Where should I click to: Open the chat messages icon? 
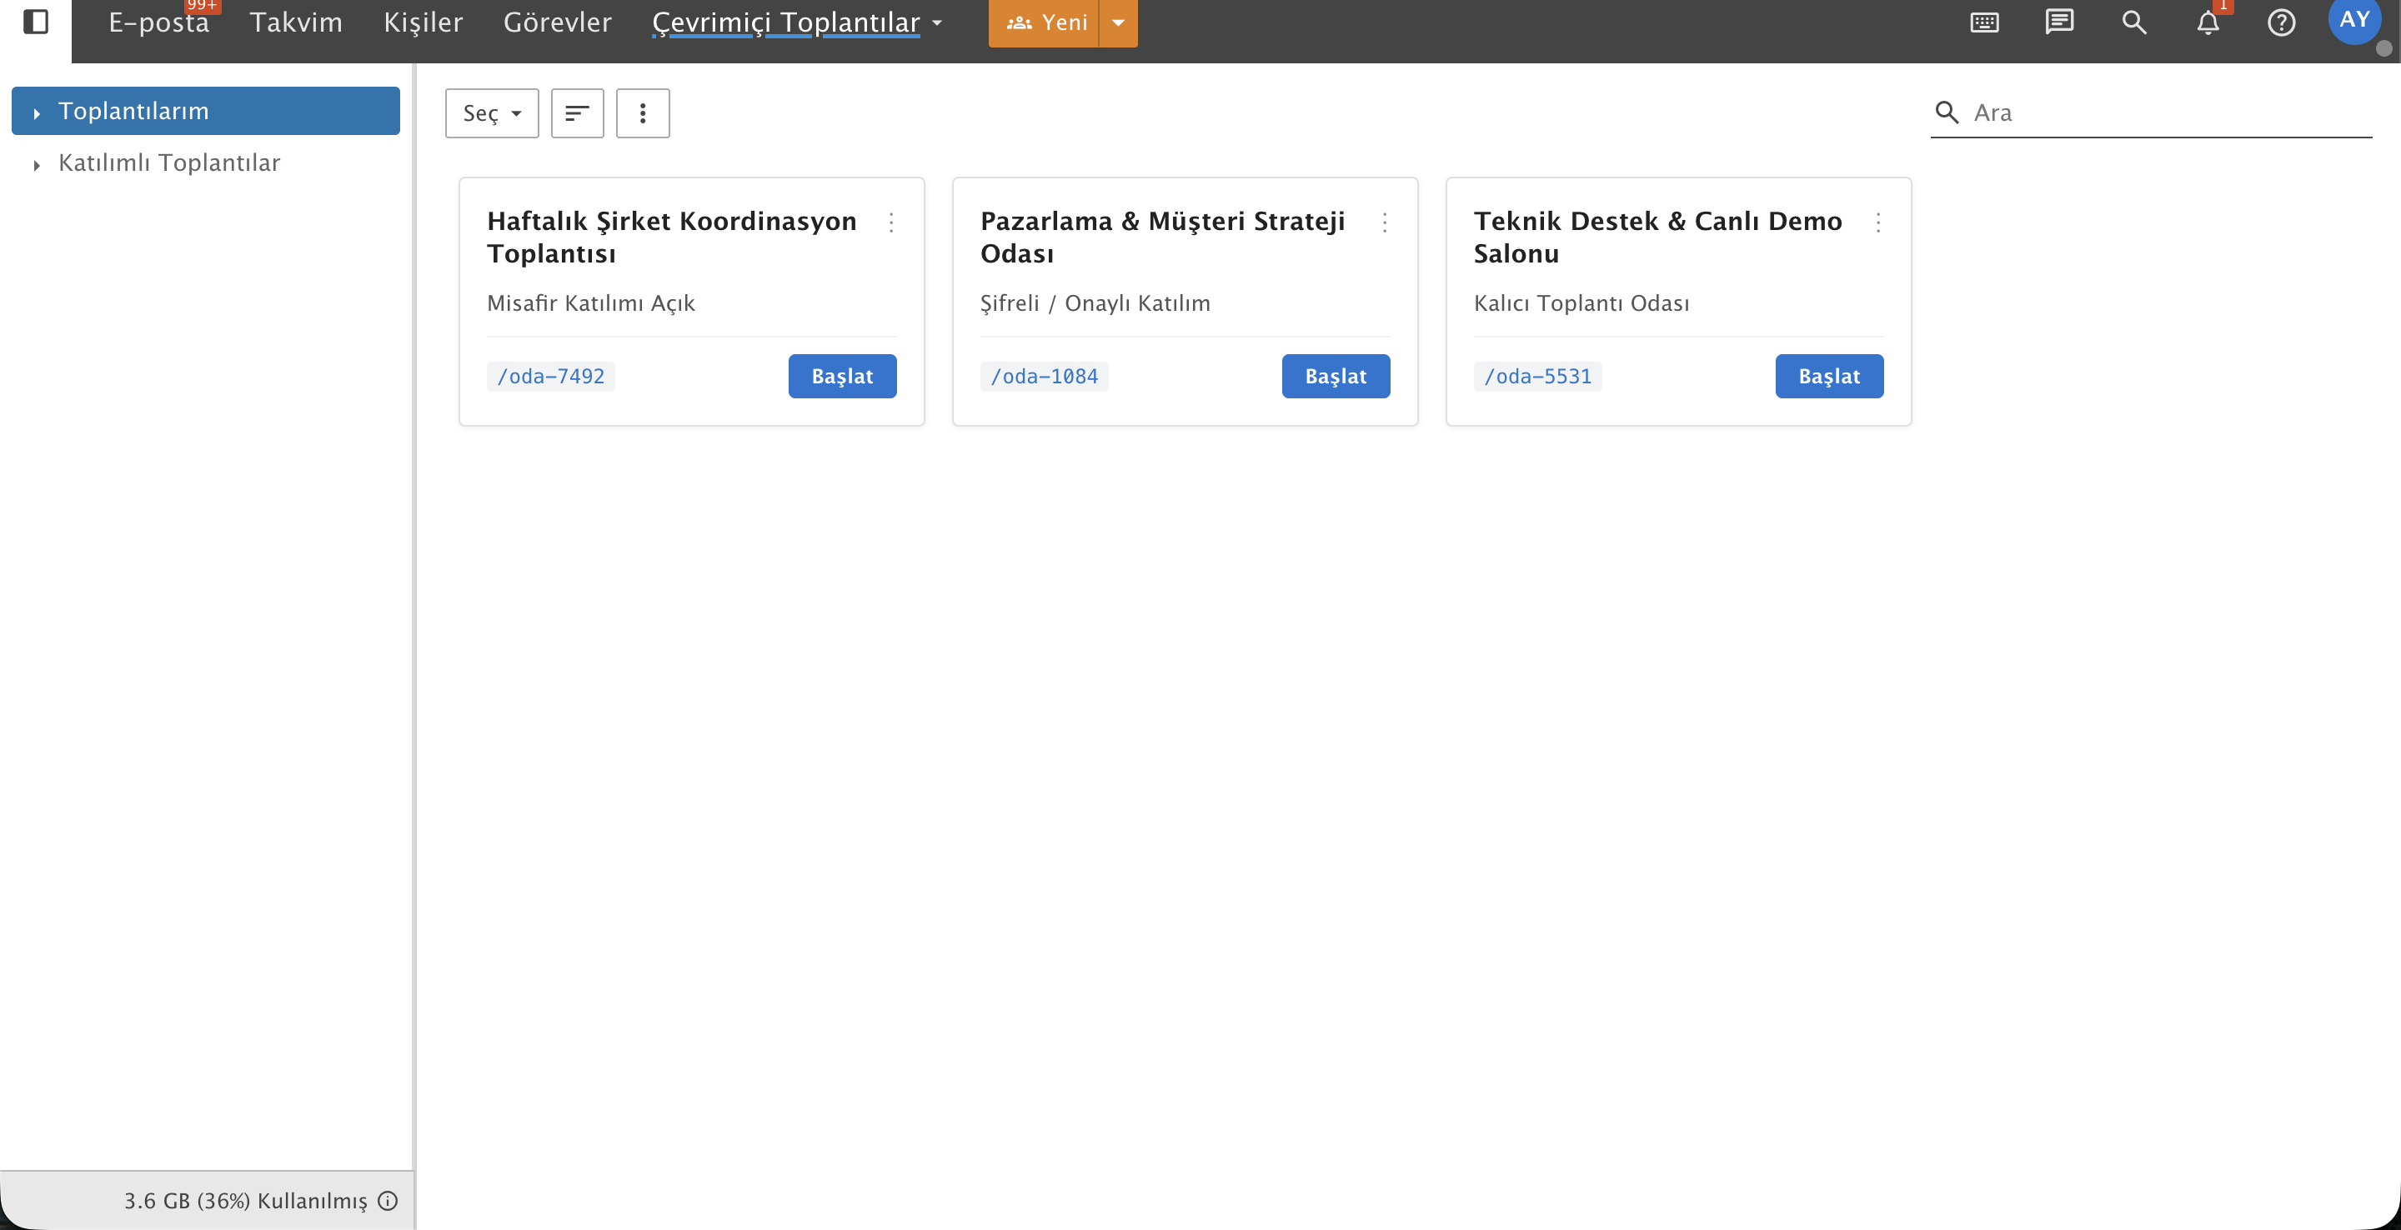tap(2059, 22)
